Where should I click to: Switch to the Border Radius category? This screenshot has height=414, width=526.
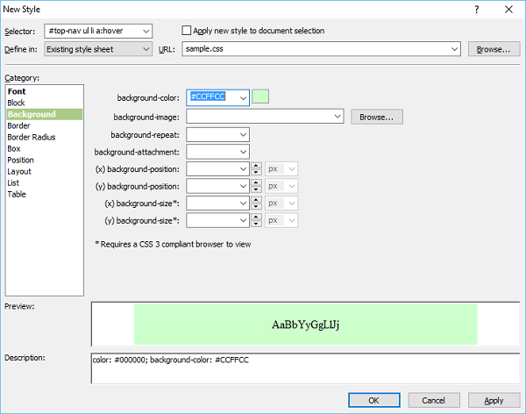tap(32, 137)
